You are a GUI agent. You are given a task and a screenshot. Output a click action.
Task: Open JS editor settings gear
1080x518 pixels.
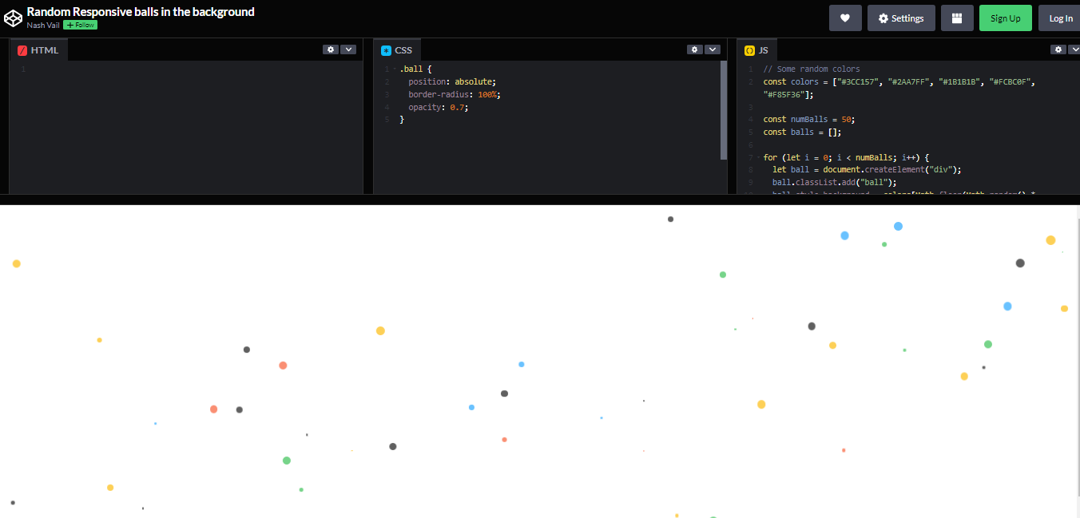point(1058,49)
